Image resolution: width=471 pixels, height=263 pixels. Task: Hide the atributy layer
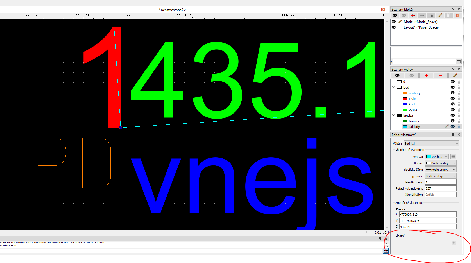pyautogui.click(x=452, y=93)
